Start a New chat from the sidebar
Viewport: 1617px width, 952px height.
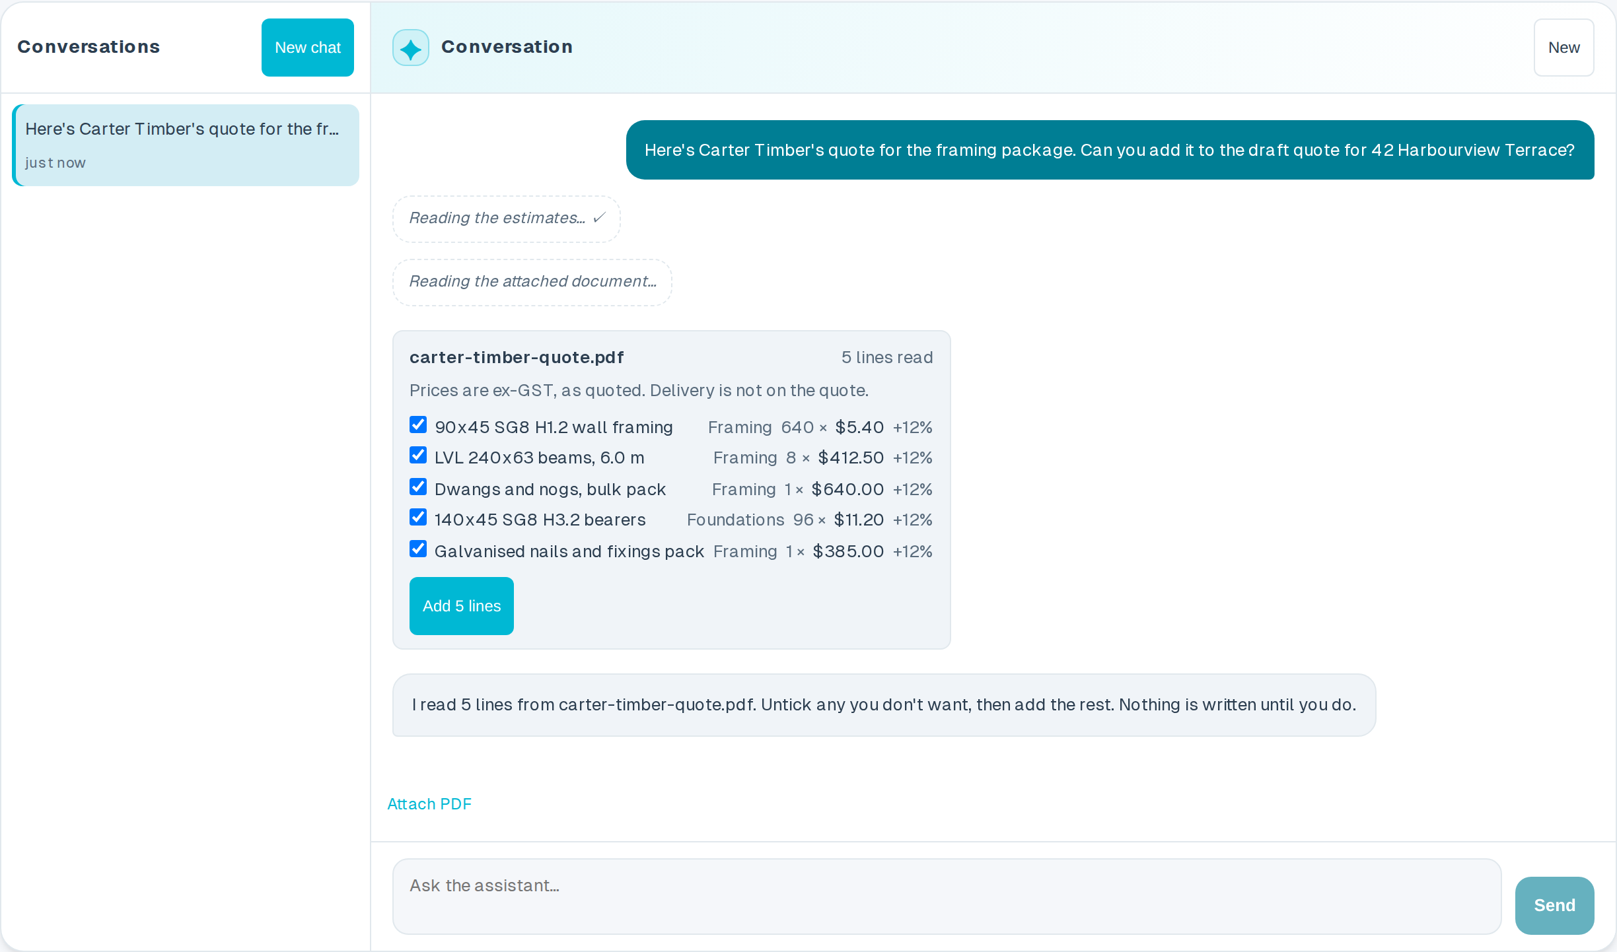[308, 48]
